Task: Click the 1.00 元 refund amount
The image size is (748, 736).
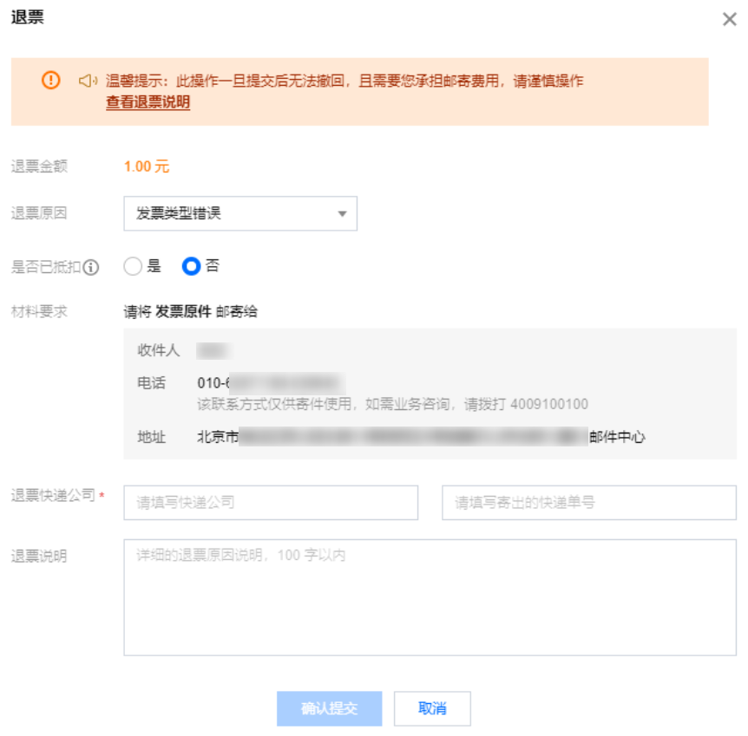Action: pos(147,166)
